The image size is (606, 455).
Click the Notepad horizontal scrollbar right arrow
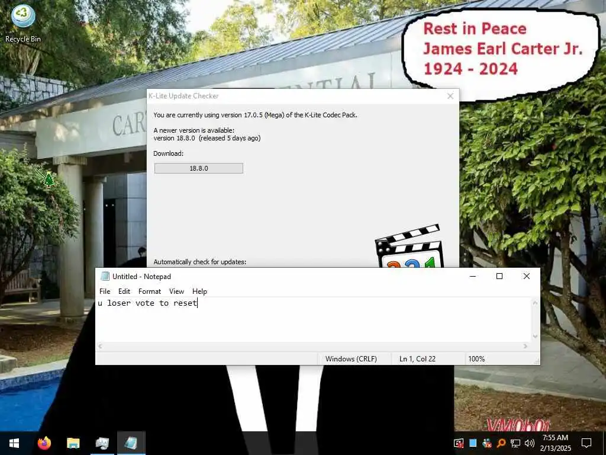pos(526,346)
